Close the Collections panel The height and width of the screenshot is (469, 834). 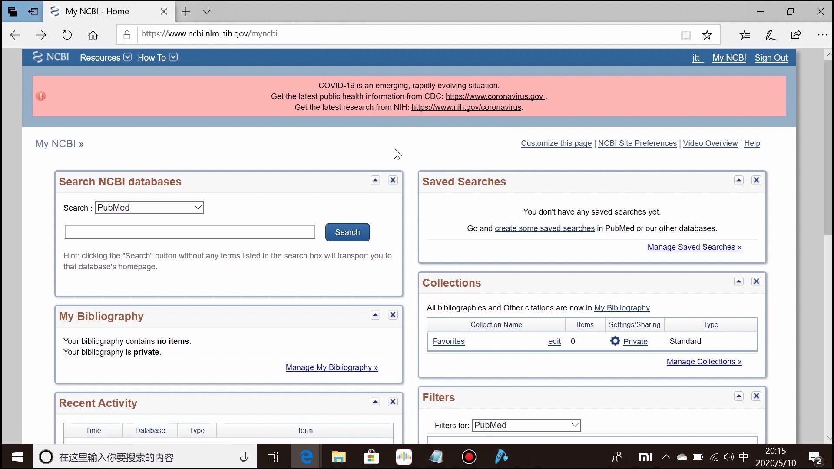click(756, 281)
